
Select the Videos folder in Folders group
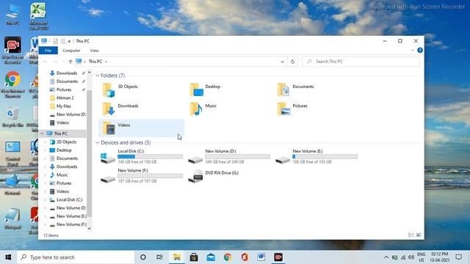point(141,128)
